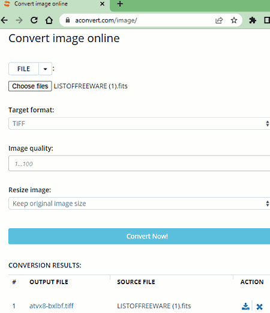
Task: Share this page via address bar icon
Action: pyautogui.click(x=219, y=20)
